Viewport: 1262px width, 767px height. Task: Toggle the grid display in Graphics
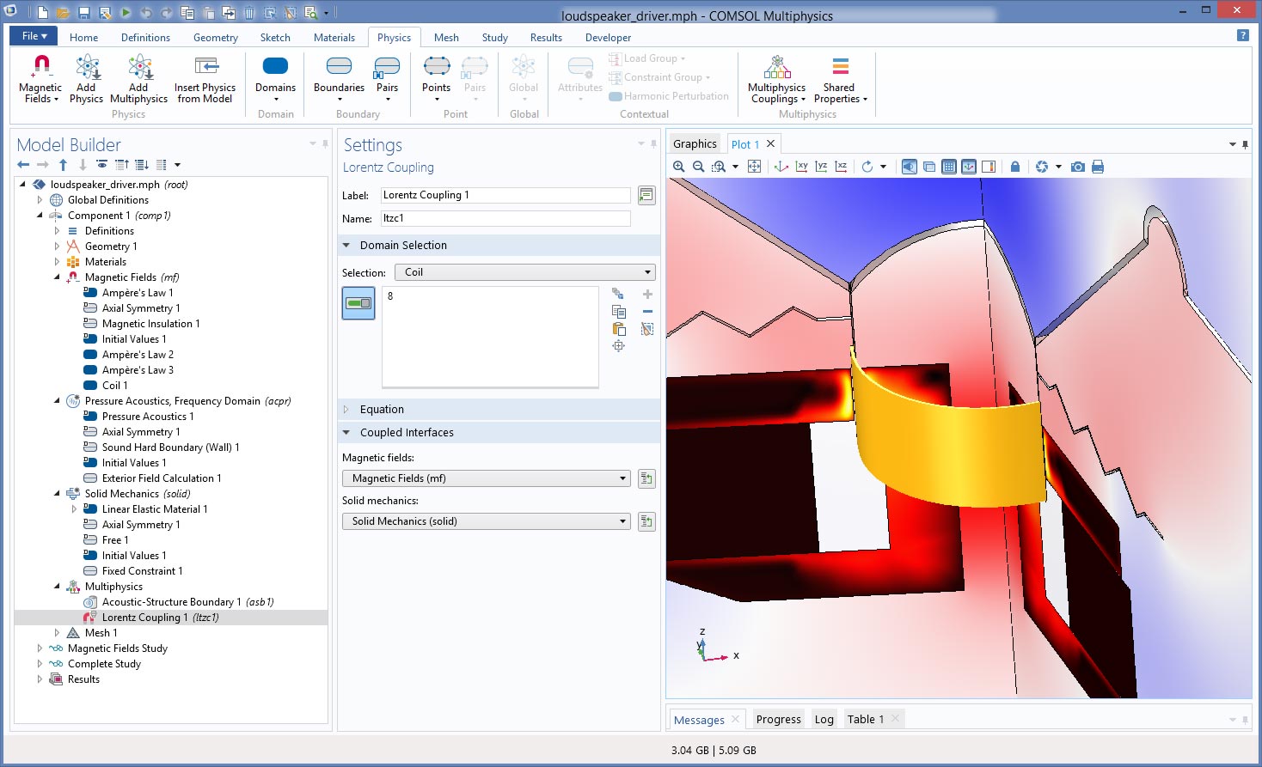coord(948,167)
